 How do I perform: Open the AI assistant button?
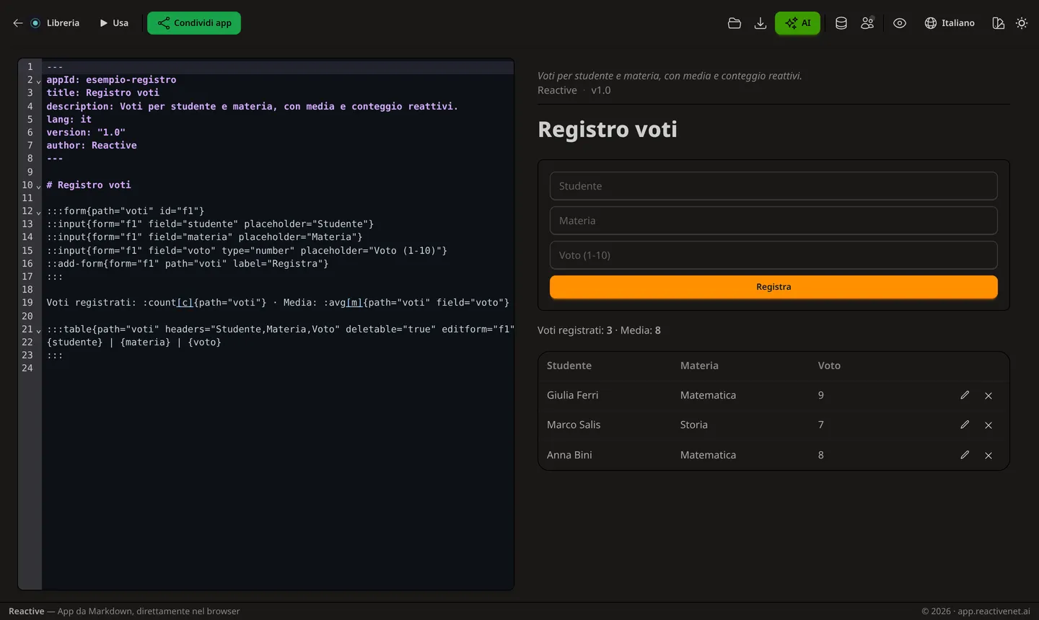pos(797,23)
